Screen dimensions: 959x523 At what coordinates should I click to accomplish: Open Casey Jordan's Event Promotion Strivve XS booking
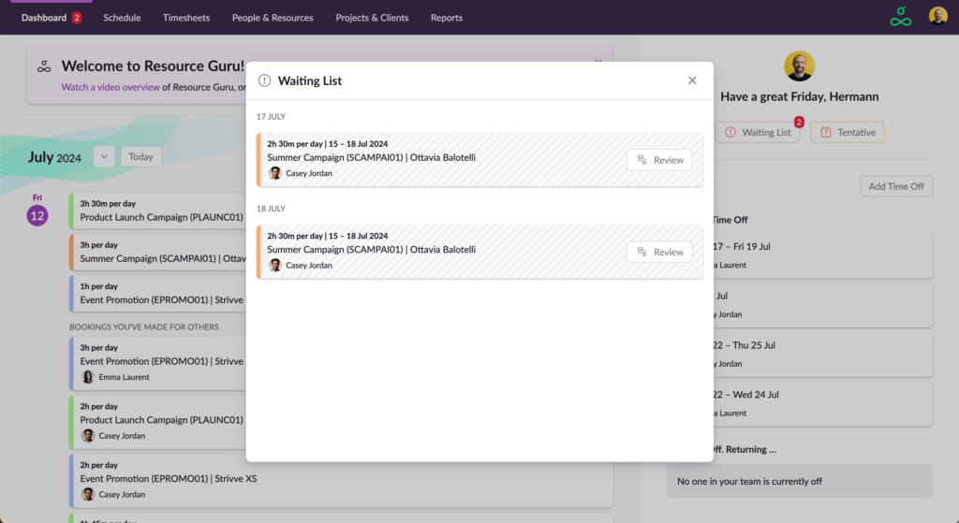click(341, 480)
